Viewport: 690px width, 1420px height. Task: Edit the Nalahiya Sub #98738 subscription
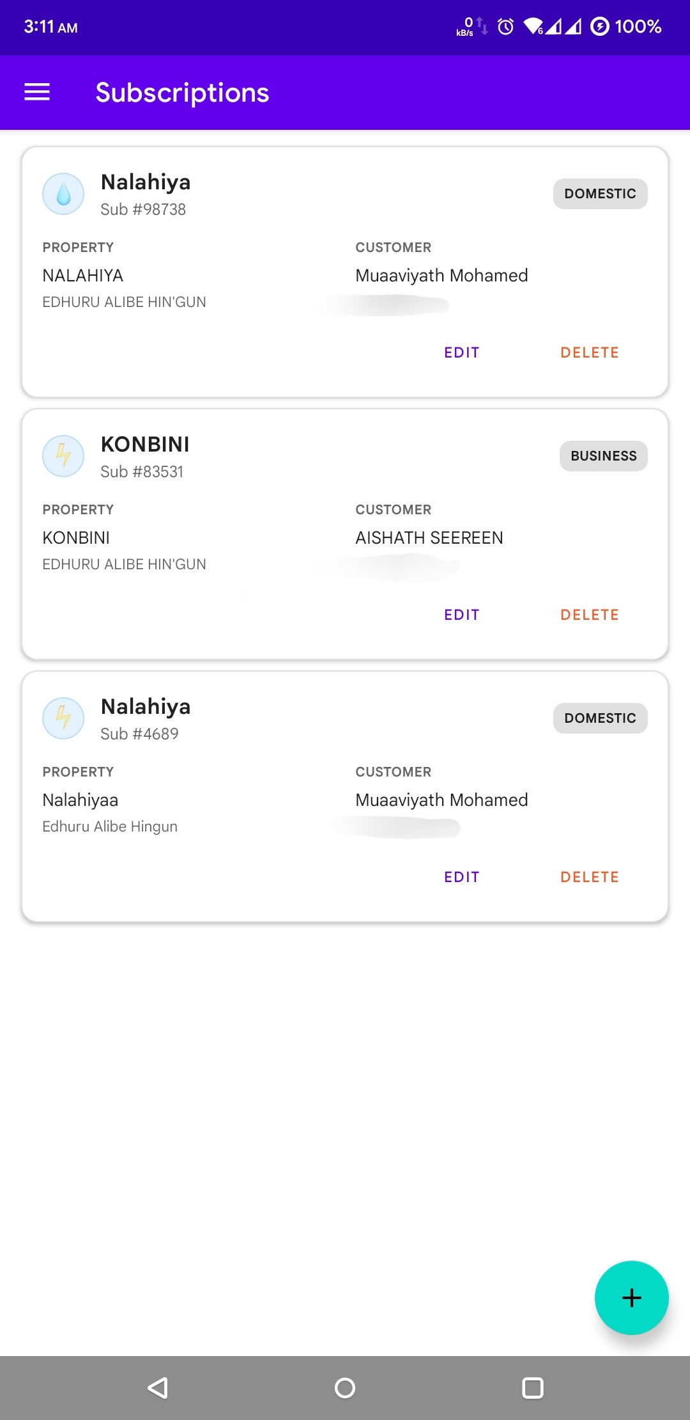(x=461, y=352)
